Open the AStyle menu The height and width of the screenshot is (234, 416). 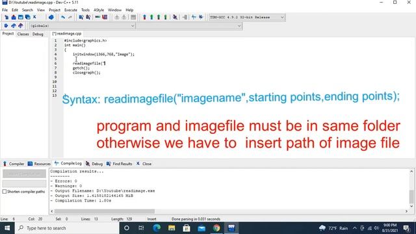(x=99, y=10)
